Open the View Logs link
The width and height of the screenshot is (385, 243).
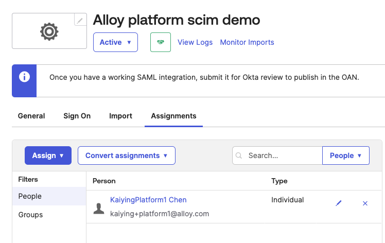click(x=195, y=42)
